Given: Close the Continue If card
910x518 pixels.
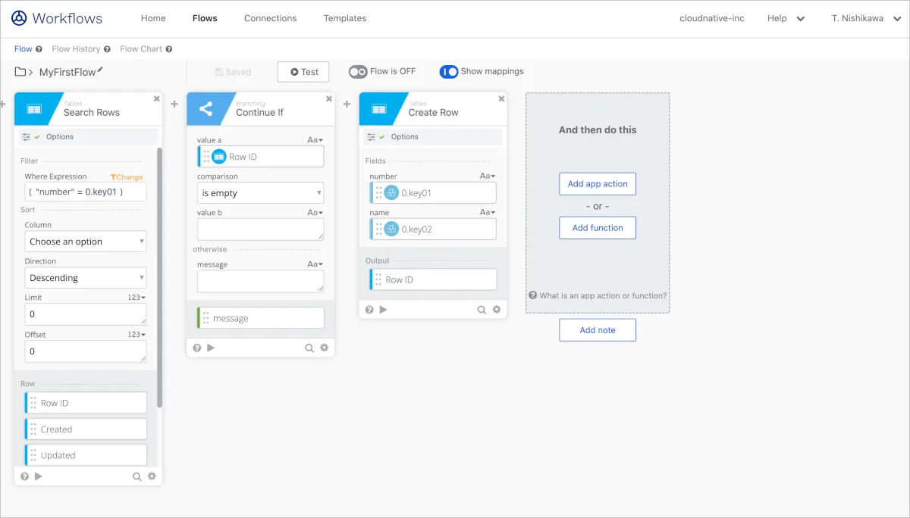Looking at the screenshot, I should [329, 98].
